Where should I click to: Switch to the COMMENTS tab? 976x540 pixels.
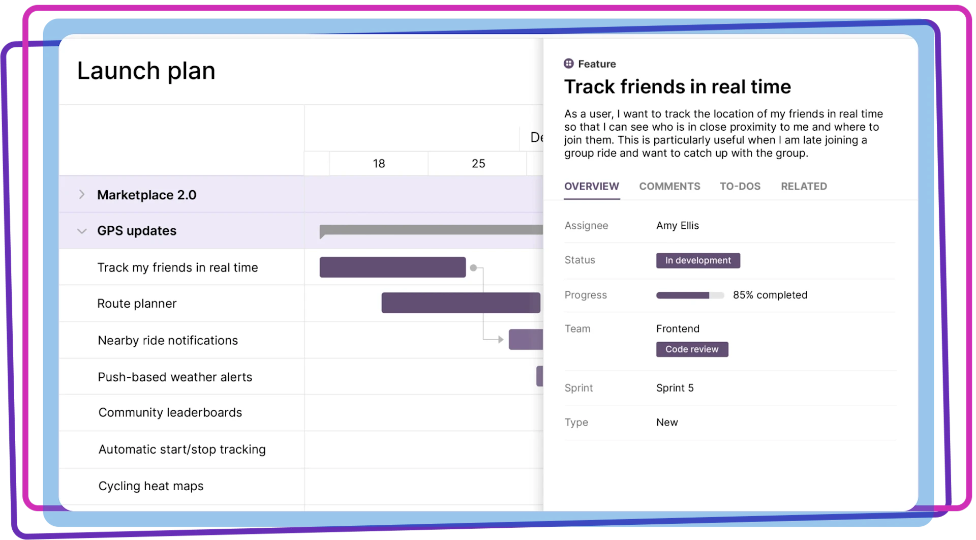click(669, 186)
